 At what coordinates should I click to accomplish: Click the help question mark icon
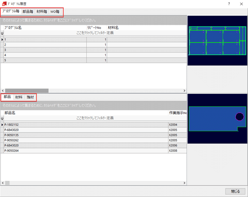coord(229,4)
